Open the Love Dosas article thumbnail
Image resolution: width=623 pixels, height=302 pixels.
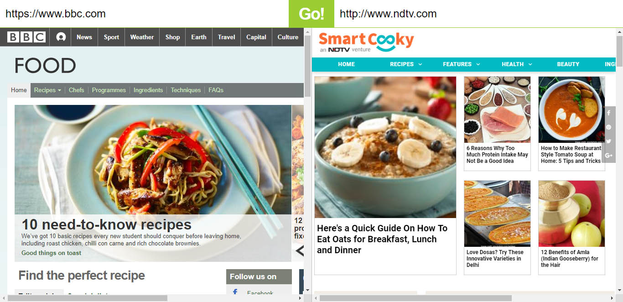point(497,213)
